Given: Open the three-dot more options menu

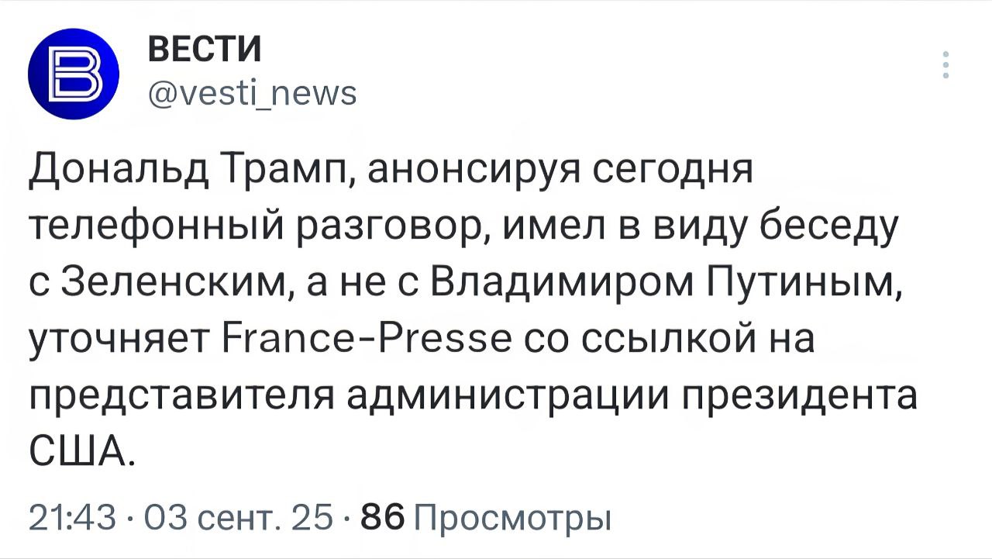Looking at the screenshot, I should point(945,66).
